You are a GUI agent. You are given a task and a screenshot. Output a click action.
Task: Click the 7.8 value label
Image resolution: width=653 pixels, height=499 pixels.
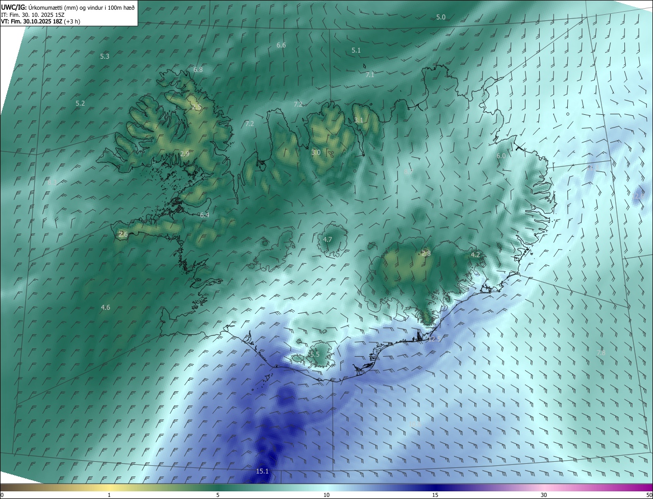[x=601, y=353]
